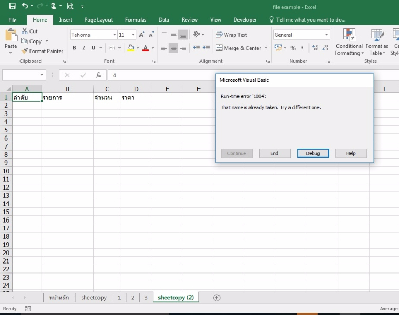The image size is (399, 315).
Task: Click into the Name Box field
Action: [x=20, y=75]
